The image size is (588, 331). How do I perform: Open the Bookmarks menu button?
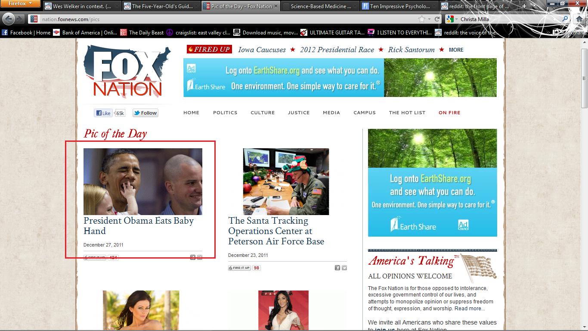point(570,32)
